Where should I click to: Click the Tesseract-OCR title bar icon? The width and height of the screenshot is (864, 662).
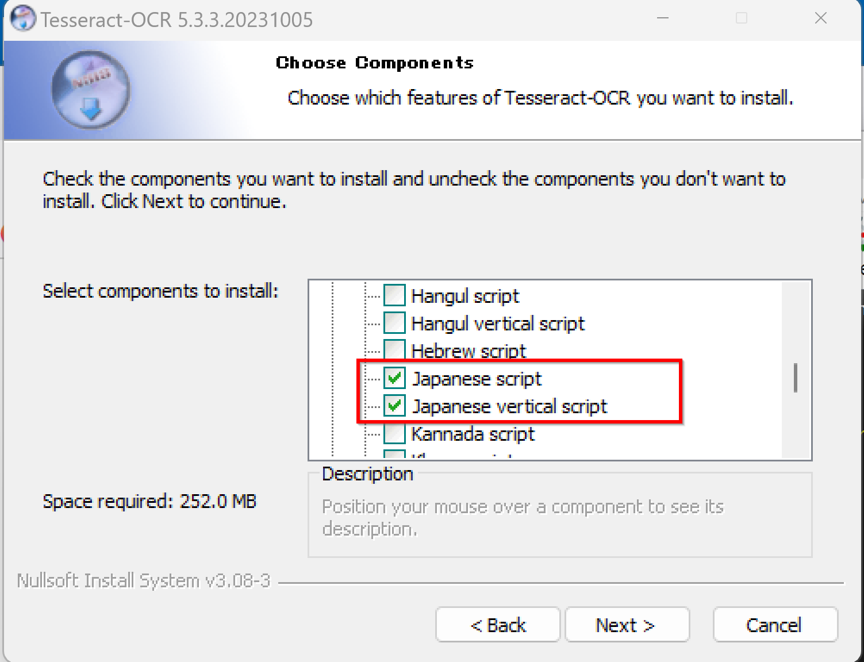pos(22,19)
